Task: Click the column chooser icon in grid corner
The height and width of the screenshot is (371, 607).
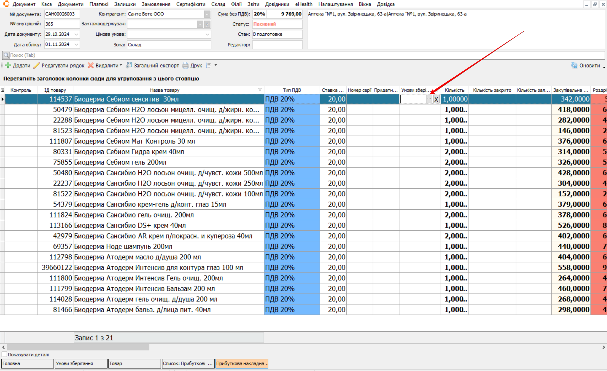Action: point(3,90)
